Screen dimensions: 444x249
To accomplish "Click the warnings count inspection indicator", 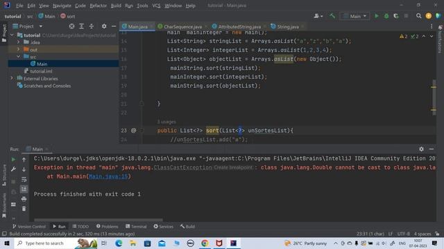I will coord(404,36).
